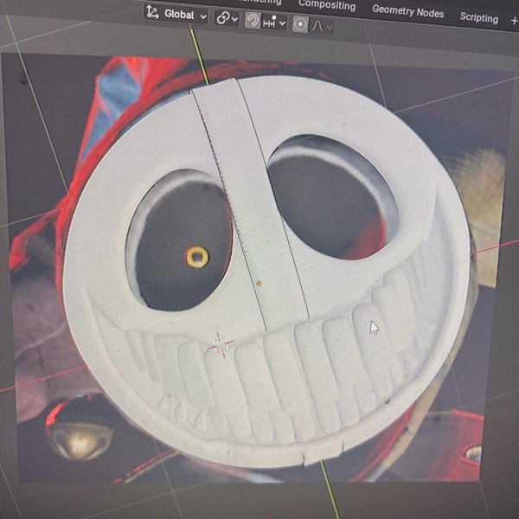This screenshot has height=519, width=519.
Task: Add a workspace with the plus button
Action: 514,21
